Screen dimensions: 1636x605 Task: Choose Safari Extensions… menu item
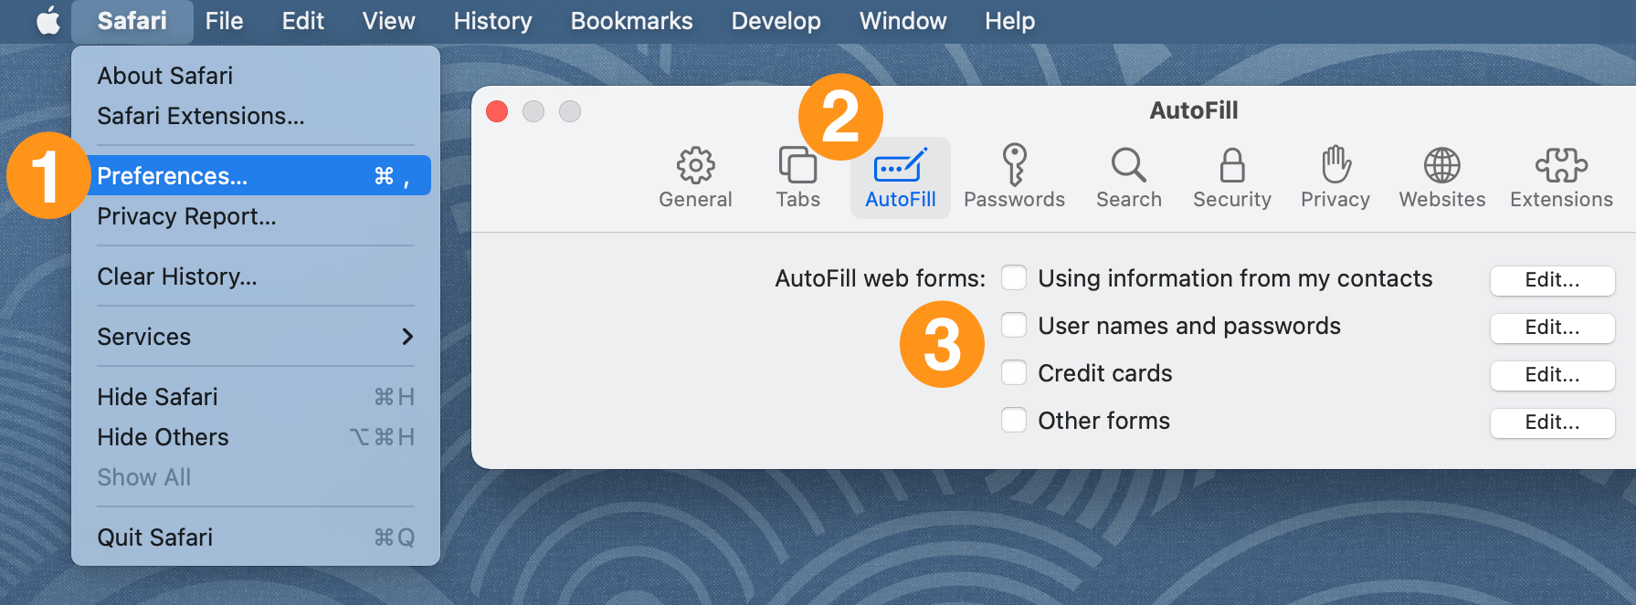tap(255, 116)
